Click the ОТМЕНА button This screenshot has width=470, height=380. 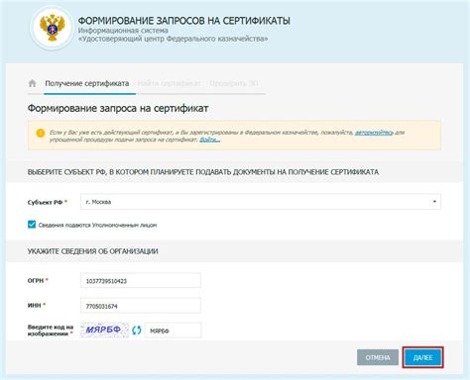click(378, 357)
